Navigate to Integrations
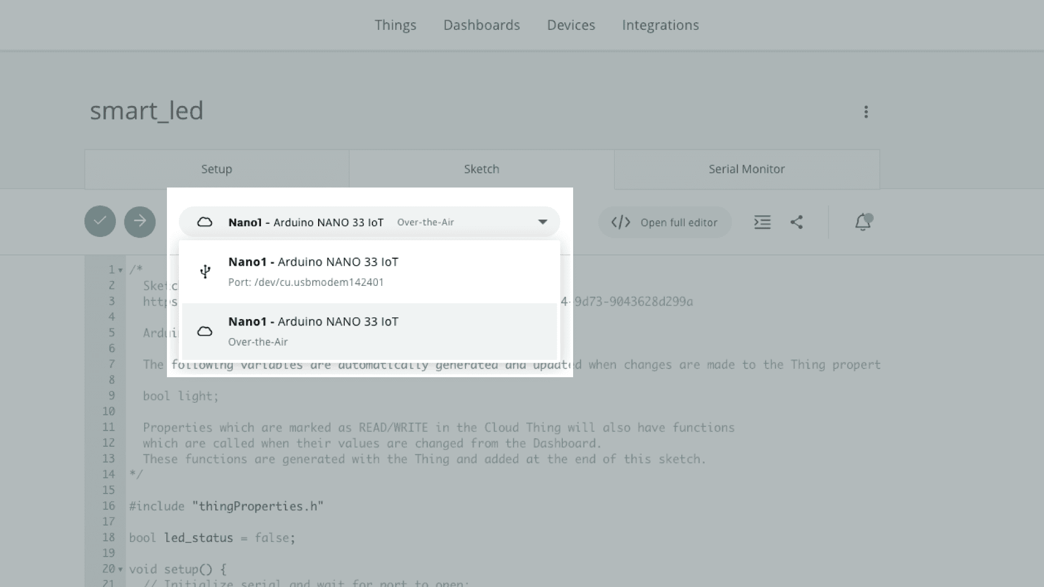 660,25
